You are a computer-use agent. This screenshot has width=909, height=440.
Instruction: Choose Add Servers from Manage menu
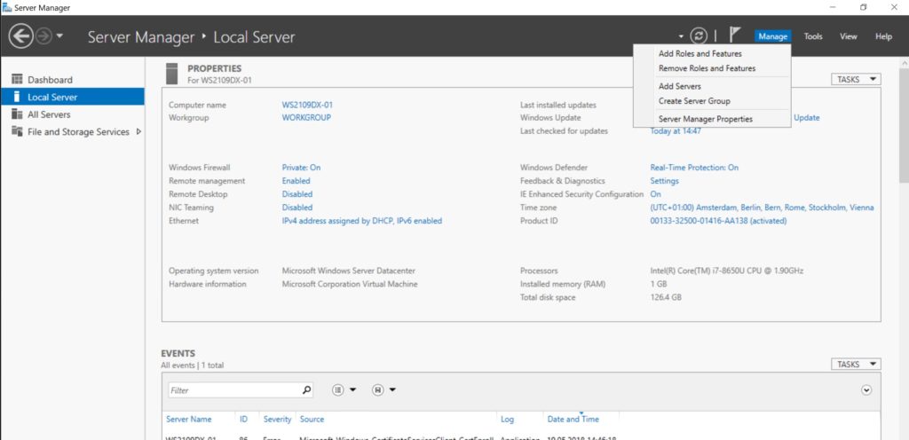click(x=679, y=86)
